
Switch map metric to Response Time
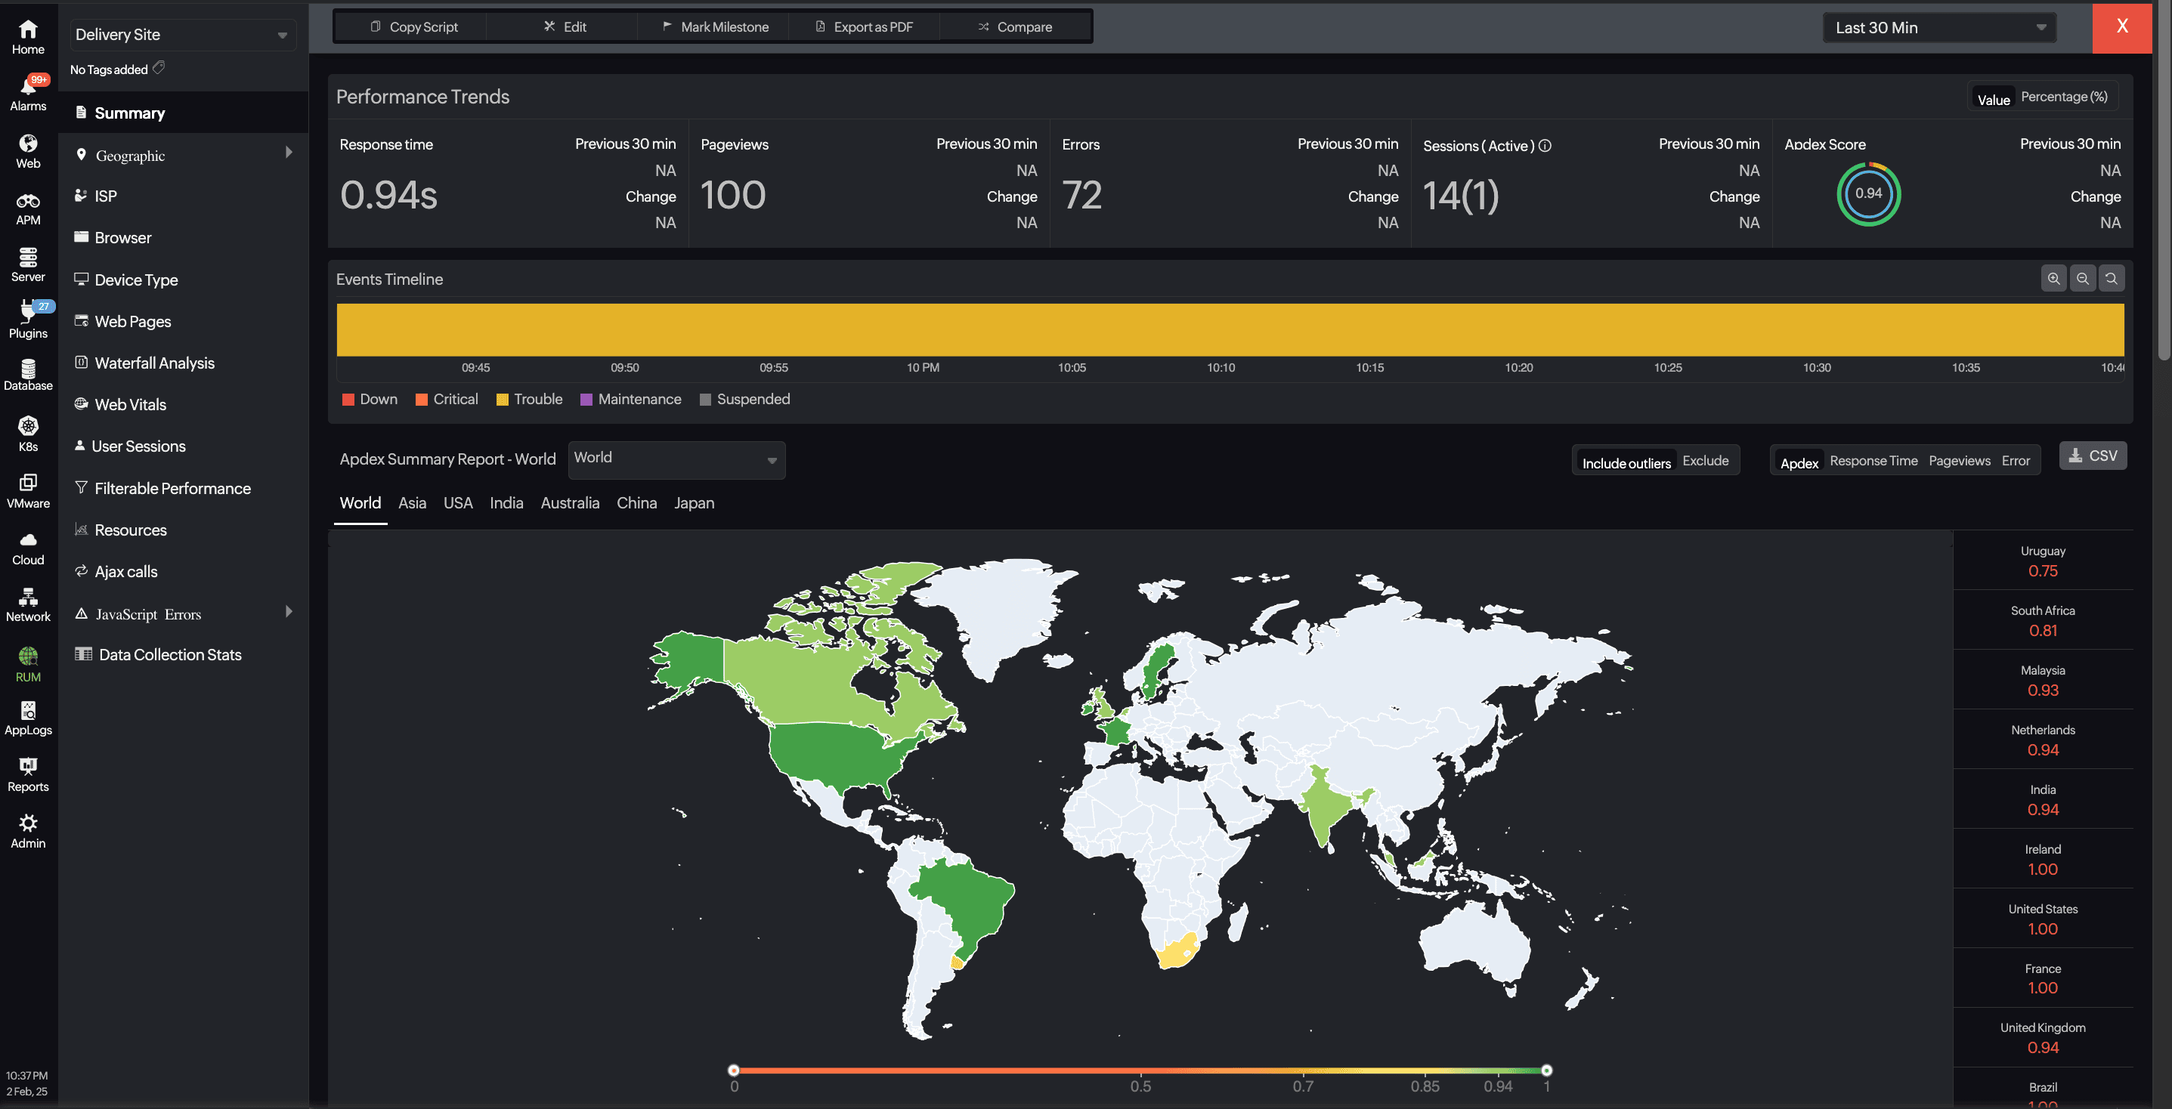(x=1873, y=461)
